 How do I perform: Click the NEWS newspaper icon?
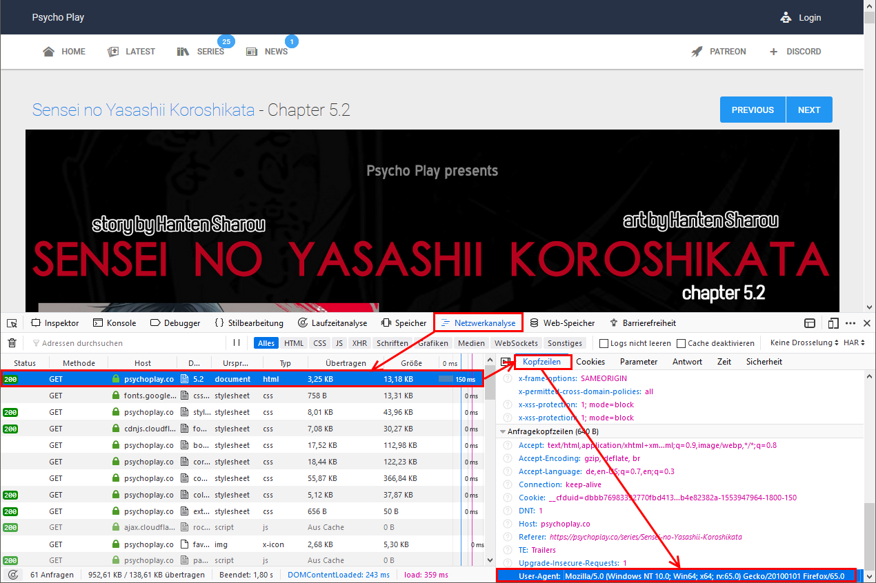[252, 52]
